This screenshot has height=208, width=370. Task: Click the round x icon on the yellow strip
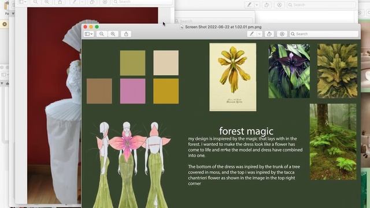tap(4, 24)
